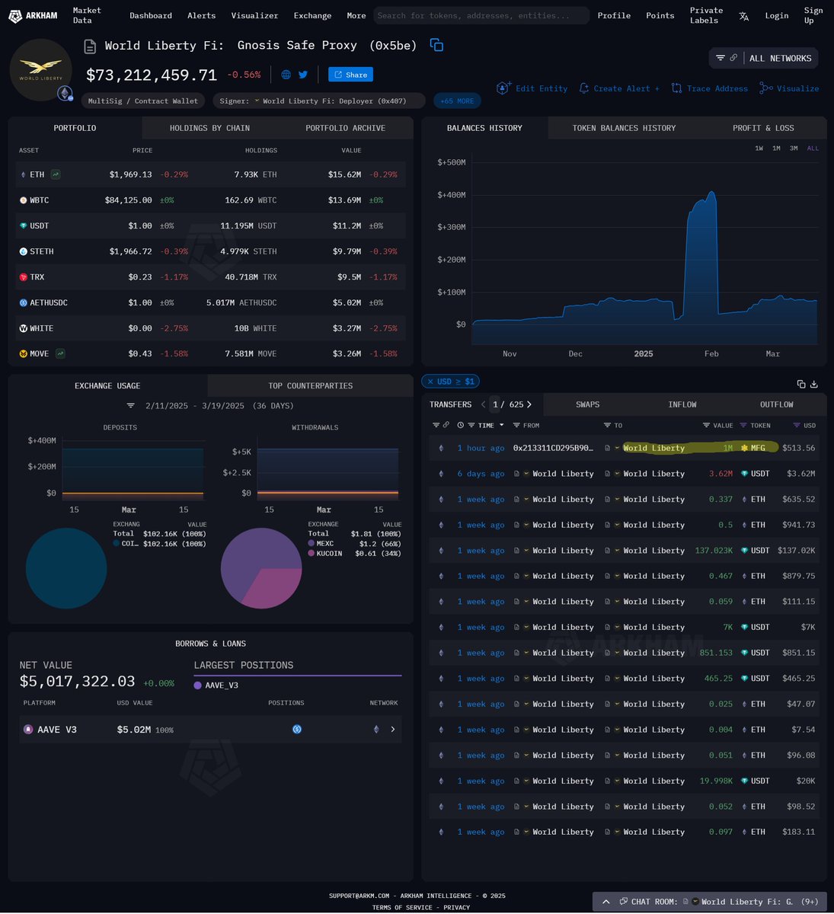Click the KUCOIN legend color dot

pyautogui.click(x=312, y=553)
